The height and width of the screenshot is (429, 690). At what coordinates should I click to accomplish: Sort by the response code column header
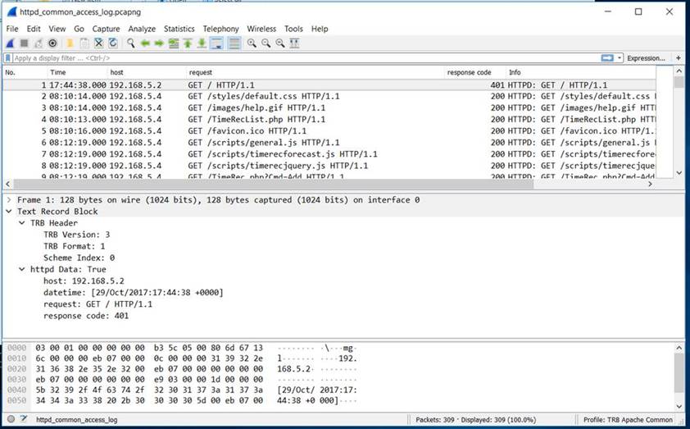click(x=474, y=72)
